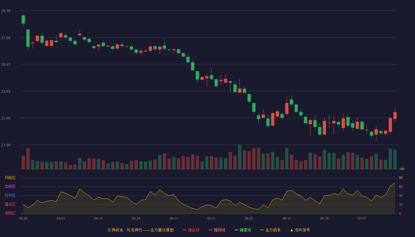The image size is (415, 237).
Task: Click the 27.88 price axis label
Action: [6, 38]
